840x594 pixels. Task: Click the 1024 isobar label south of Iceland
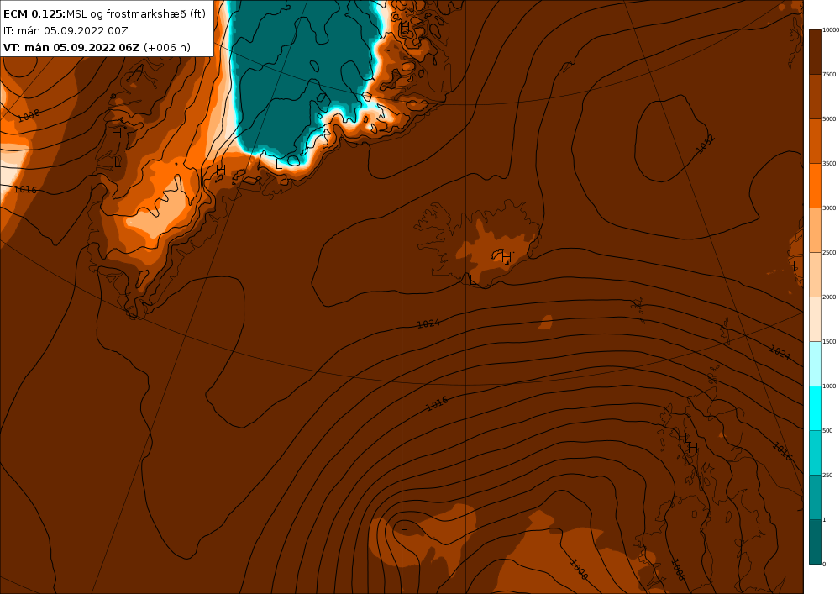[x=428, y=323]
